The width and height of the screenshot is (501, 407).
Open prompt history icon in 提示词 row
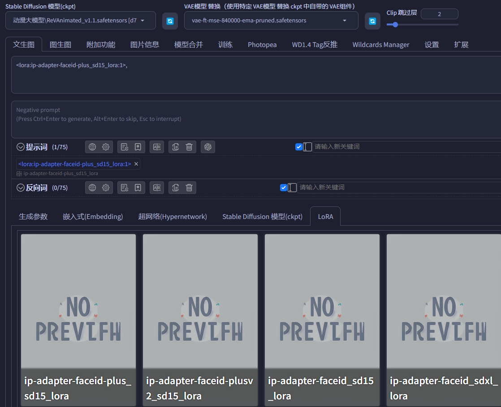click(x=125, y=147)
